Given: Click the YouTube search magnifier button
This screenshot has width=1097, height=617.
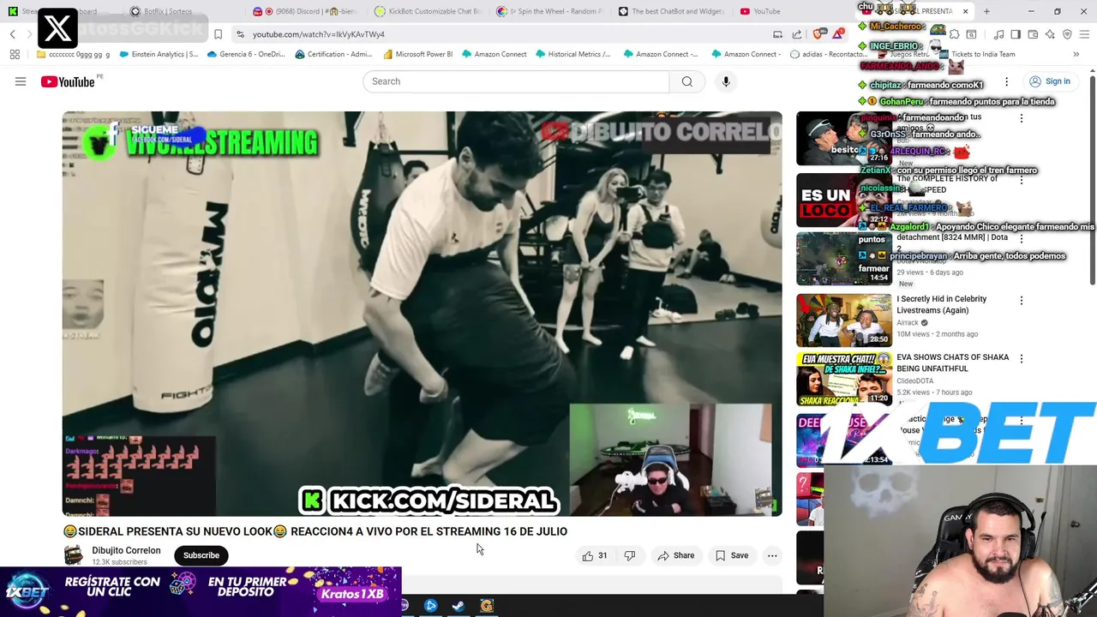Looking at the screenshot, I should point(686,81).
